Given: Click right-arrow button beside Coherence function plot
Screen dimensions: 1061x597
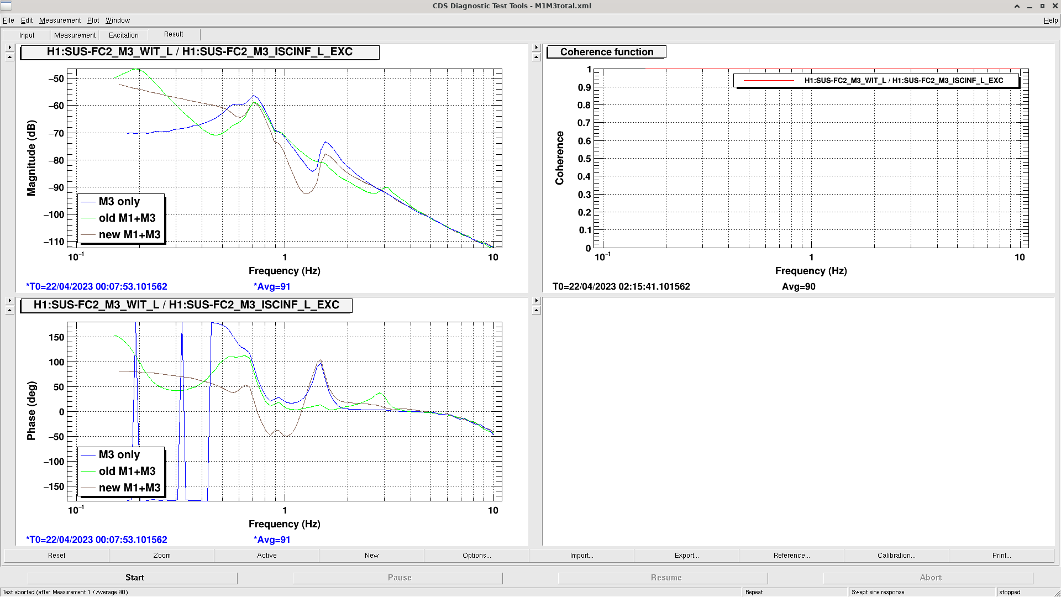Looking at the screenshot, I should coord(536,48).
